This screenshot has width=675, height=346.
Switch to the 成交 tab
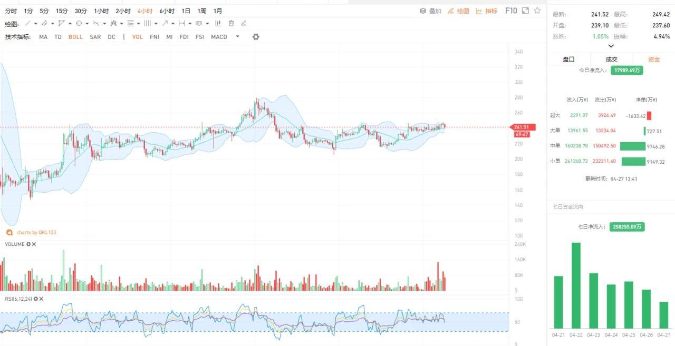[x=611, y=60]
